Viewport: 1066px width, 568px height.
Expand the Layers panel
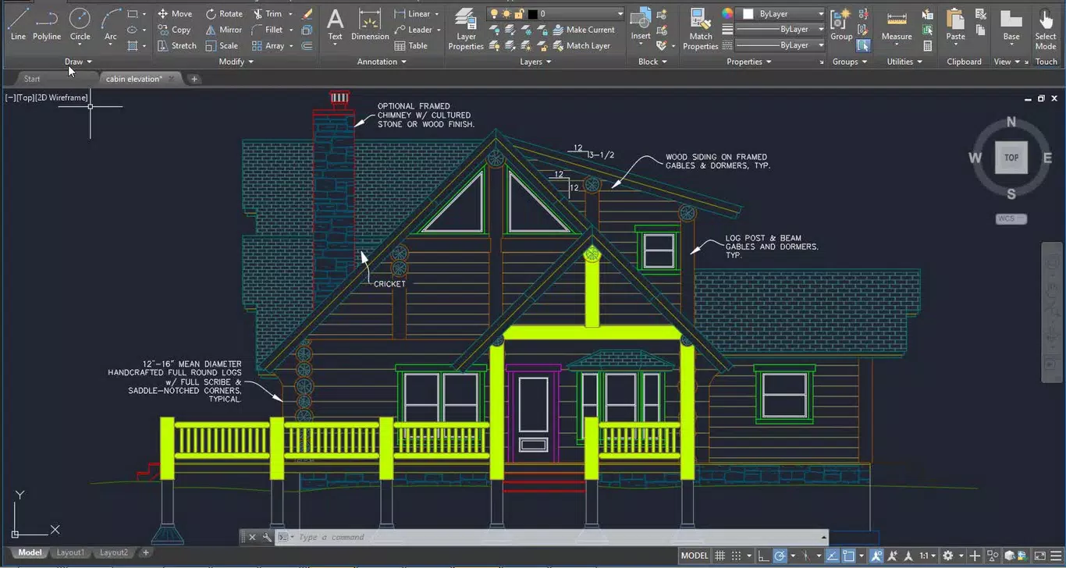pos(535,62)
